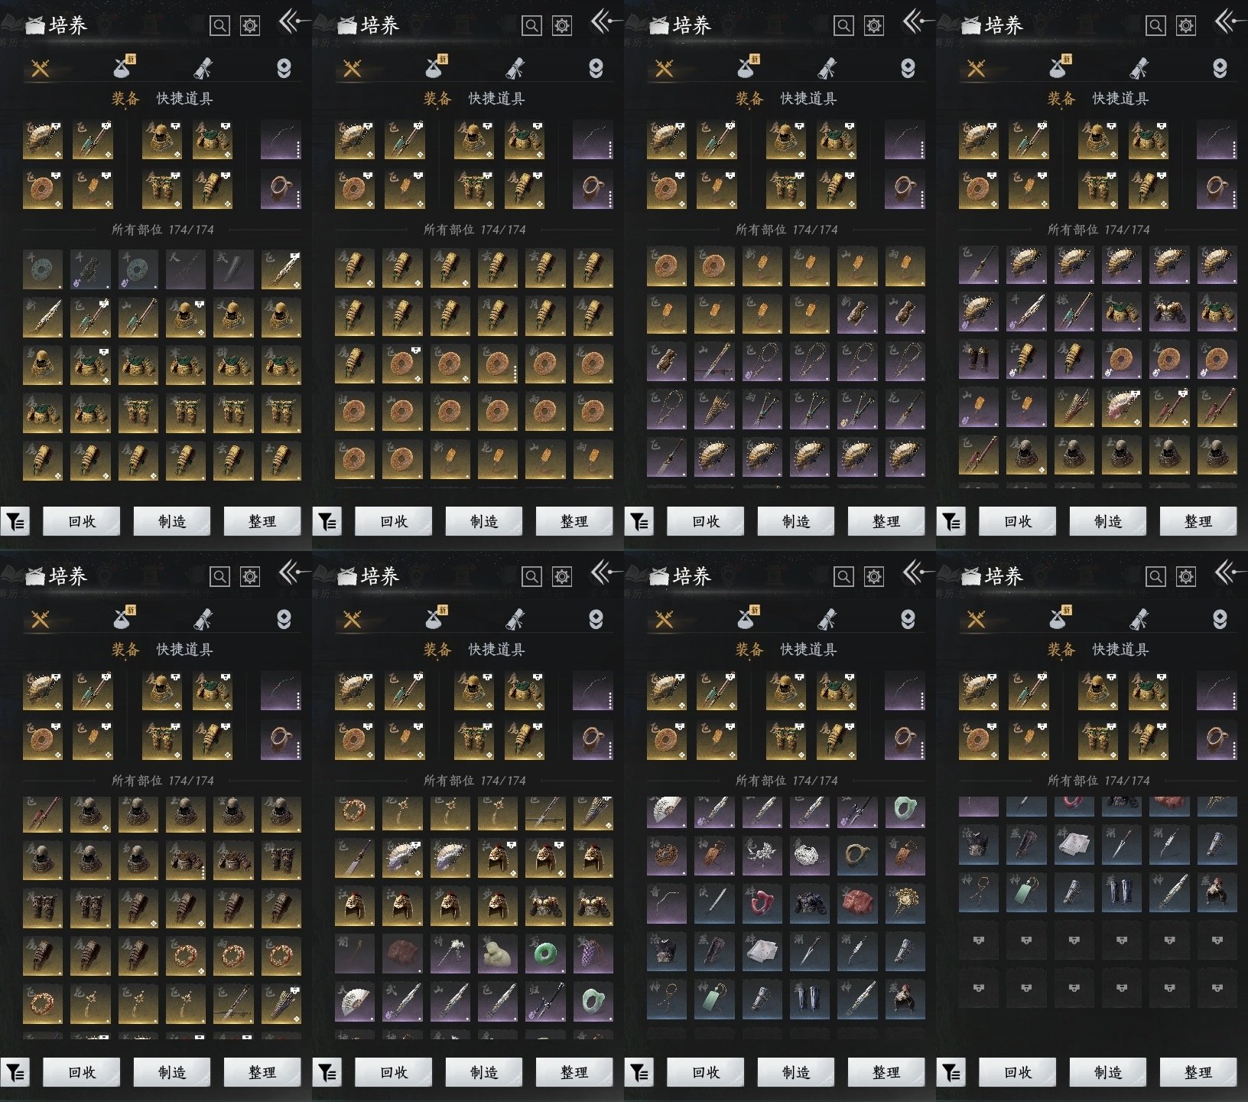Select pink fan item in top-right panel inventory
Image resolution: width=1248 pixels, height=1102 pixels.
(x=1122, y=408)
